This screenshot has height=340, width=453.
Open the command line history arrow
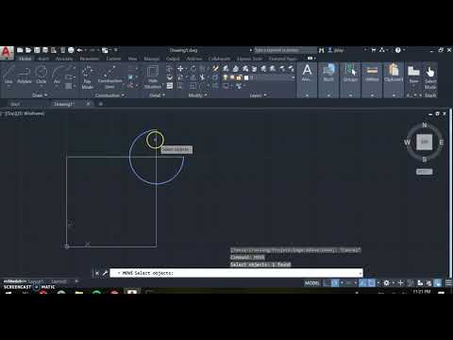click(360, 273)
